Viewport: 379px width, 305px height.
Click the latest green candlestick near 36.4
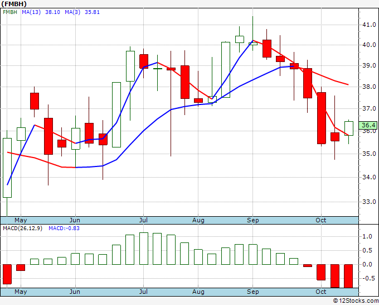349,128
